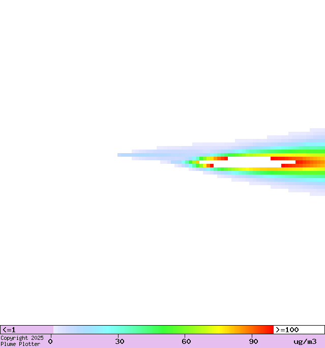Click the white saturated core of the plume
This screenshot has width=325, height=348.
coord(247,162)
